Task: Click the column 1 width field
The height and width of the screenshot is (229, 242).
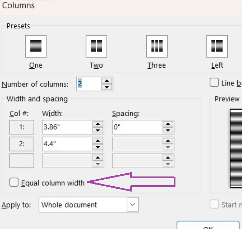Action: click(67, 127)
